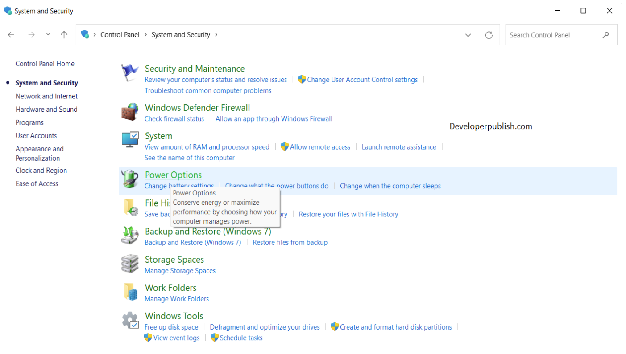
Task: Expand the chevron before Control Panel breadcrumb
Action: point(95,34)
